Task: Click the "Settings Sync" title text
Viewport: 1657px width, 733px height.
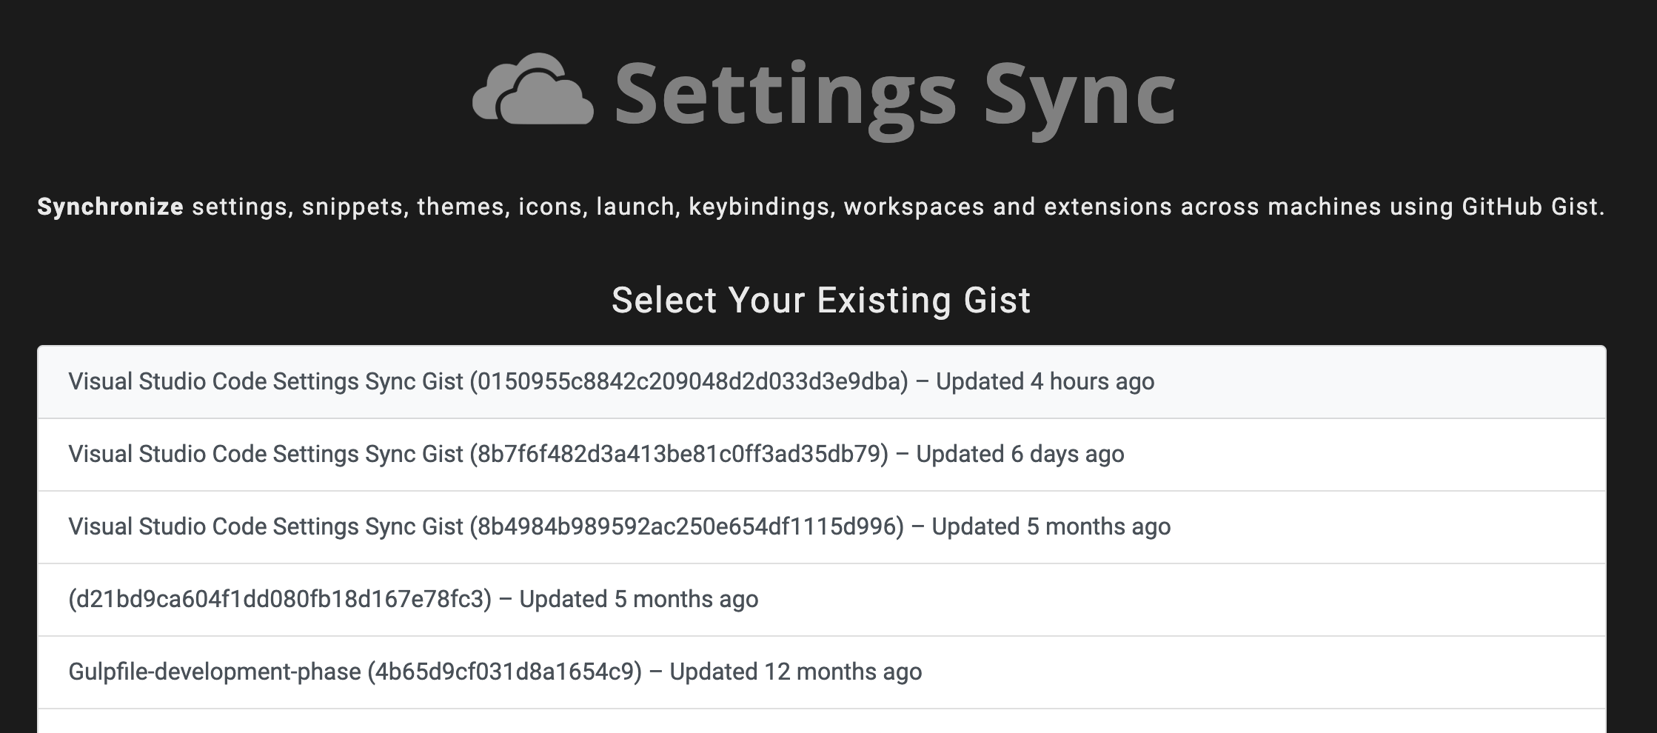Action: [x=894, y=95]
